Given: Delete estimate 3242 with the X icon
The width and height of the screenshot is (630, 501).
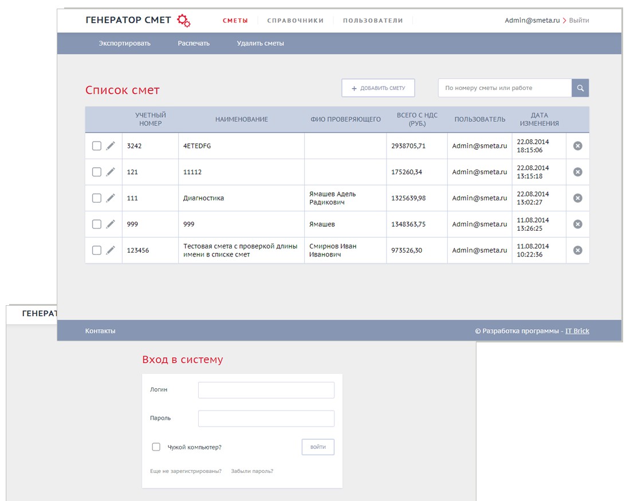Looking at the screenshot, I should (578, 146).
